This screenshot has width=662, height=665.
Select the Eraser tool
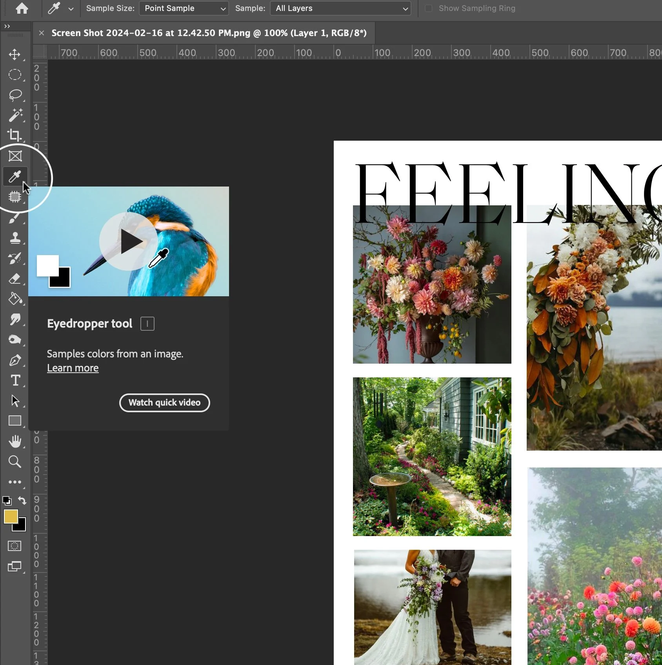[15, 279]
